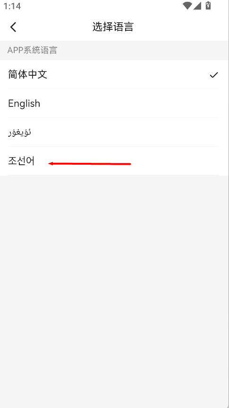Screen dimensions: 229x408
Task: Click the empty gray area below the list
Action: [114, 286]
